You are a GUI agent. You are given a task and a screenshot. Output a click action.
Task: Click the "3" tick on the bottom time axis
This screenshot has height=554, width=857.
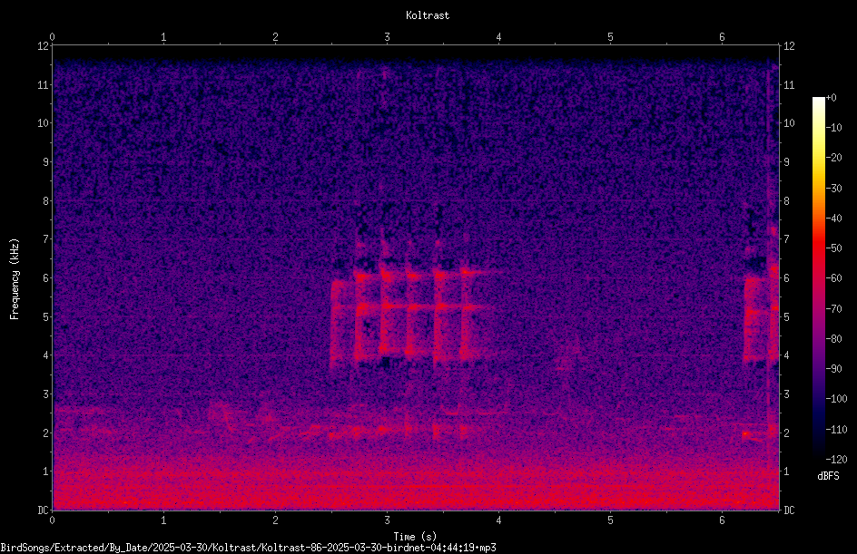tap(387, 520)
